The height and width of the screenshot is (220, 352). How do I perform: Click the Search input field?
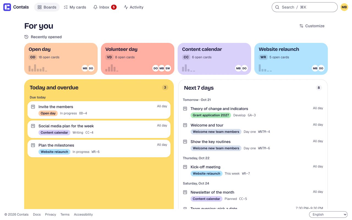(305, 7)
